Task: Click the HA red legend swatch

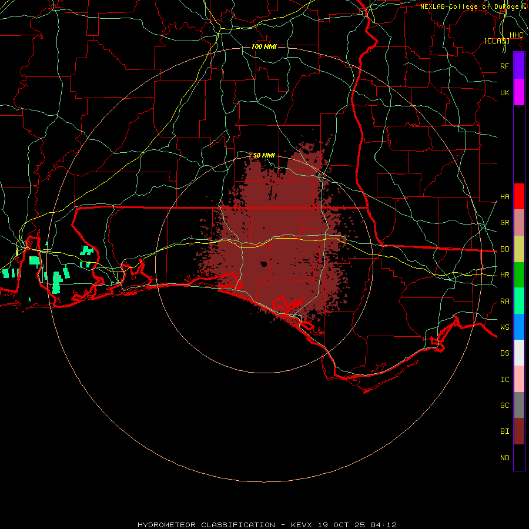Action: 519,196
